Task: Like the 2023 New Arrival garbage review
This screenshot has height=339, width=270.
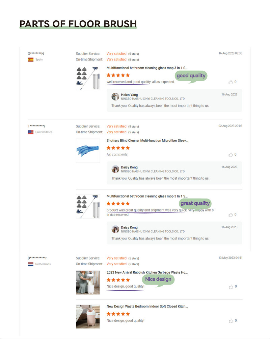Action: pos(231,287)
